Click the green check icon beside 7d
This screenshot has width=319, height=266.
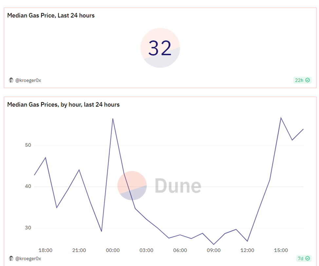click(x=308, y=258)
